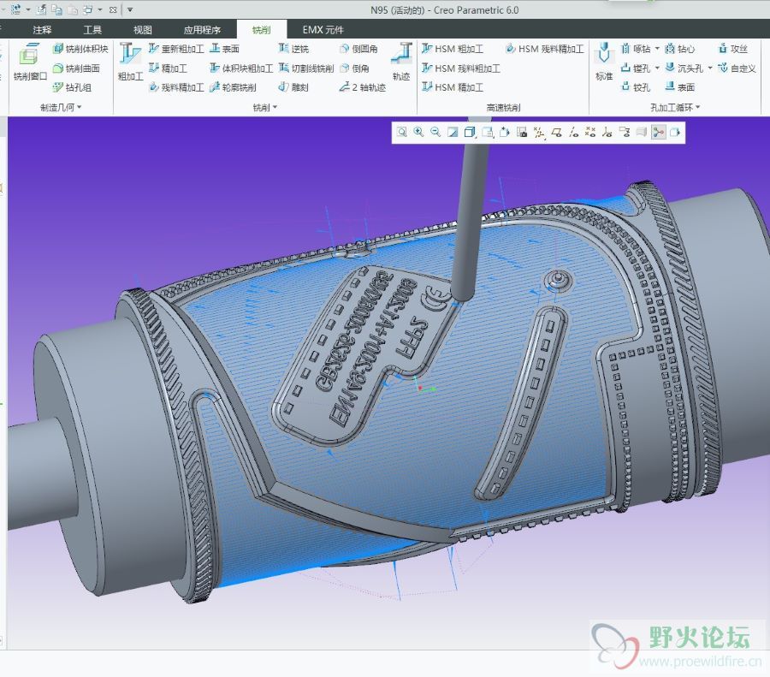The image size is (770, 677).
Task: Select the 钻心 center drill tool
Action: point(679,49)
